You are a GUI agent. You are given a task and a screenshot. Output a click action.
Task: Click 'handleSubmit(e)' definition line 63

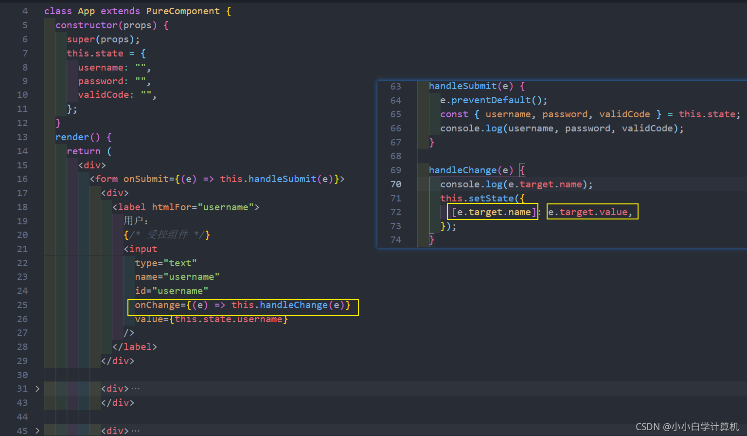(x=471, y=86)
